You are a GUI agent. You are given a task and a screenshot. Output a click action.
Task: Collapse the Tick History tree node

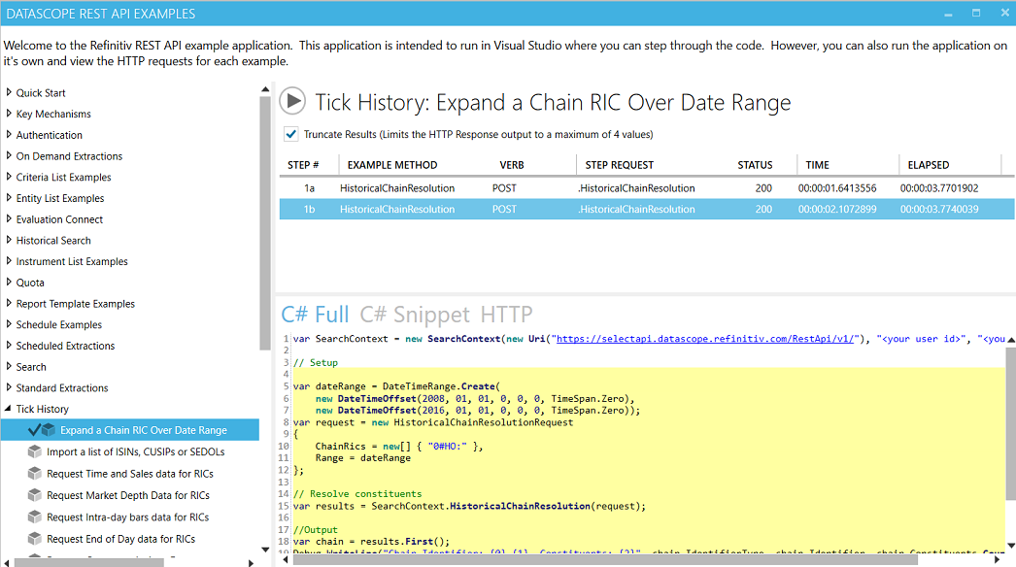[x=9, y=409]
